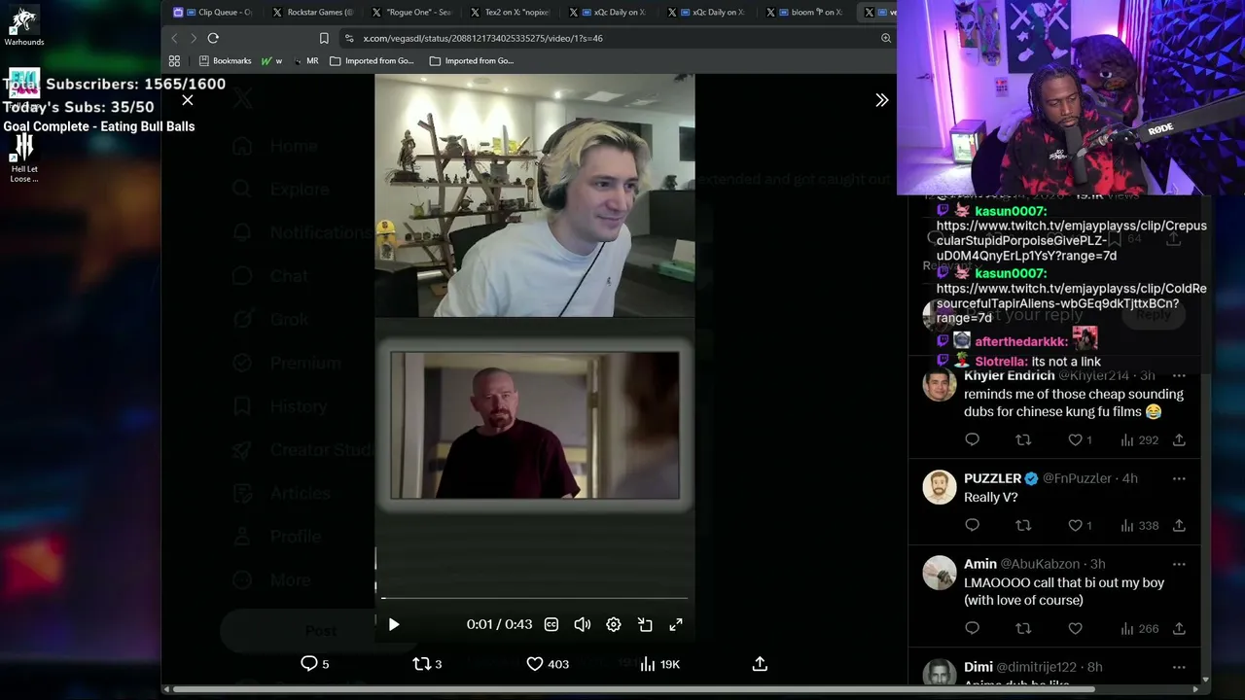
Task: Reply to PUZZLER's 'Really V?' comment
Action: tap(972, 525)
